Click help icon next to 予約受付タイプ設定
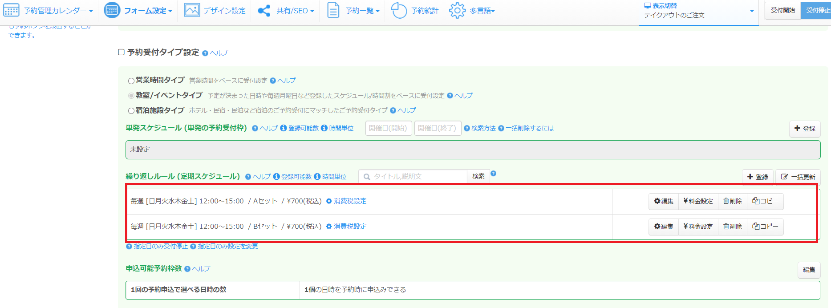 click(205, 53)
